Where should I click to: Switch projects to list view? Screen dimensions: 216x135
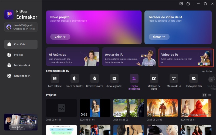coord(210,95)
